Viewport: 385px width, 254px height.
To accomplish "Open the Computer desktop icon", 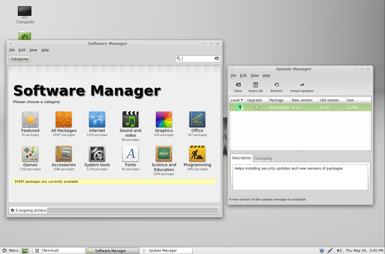I will [25, 12].
